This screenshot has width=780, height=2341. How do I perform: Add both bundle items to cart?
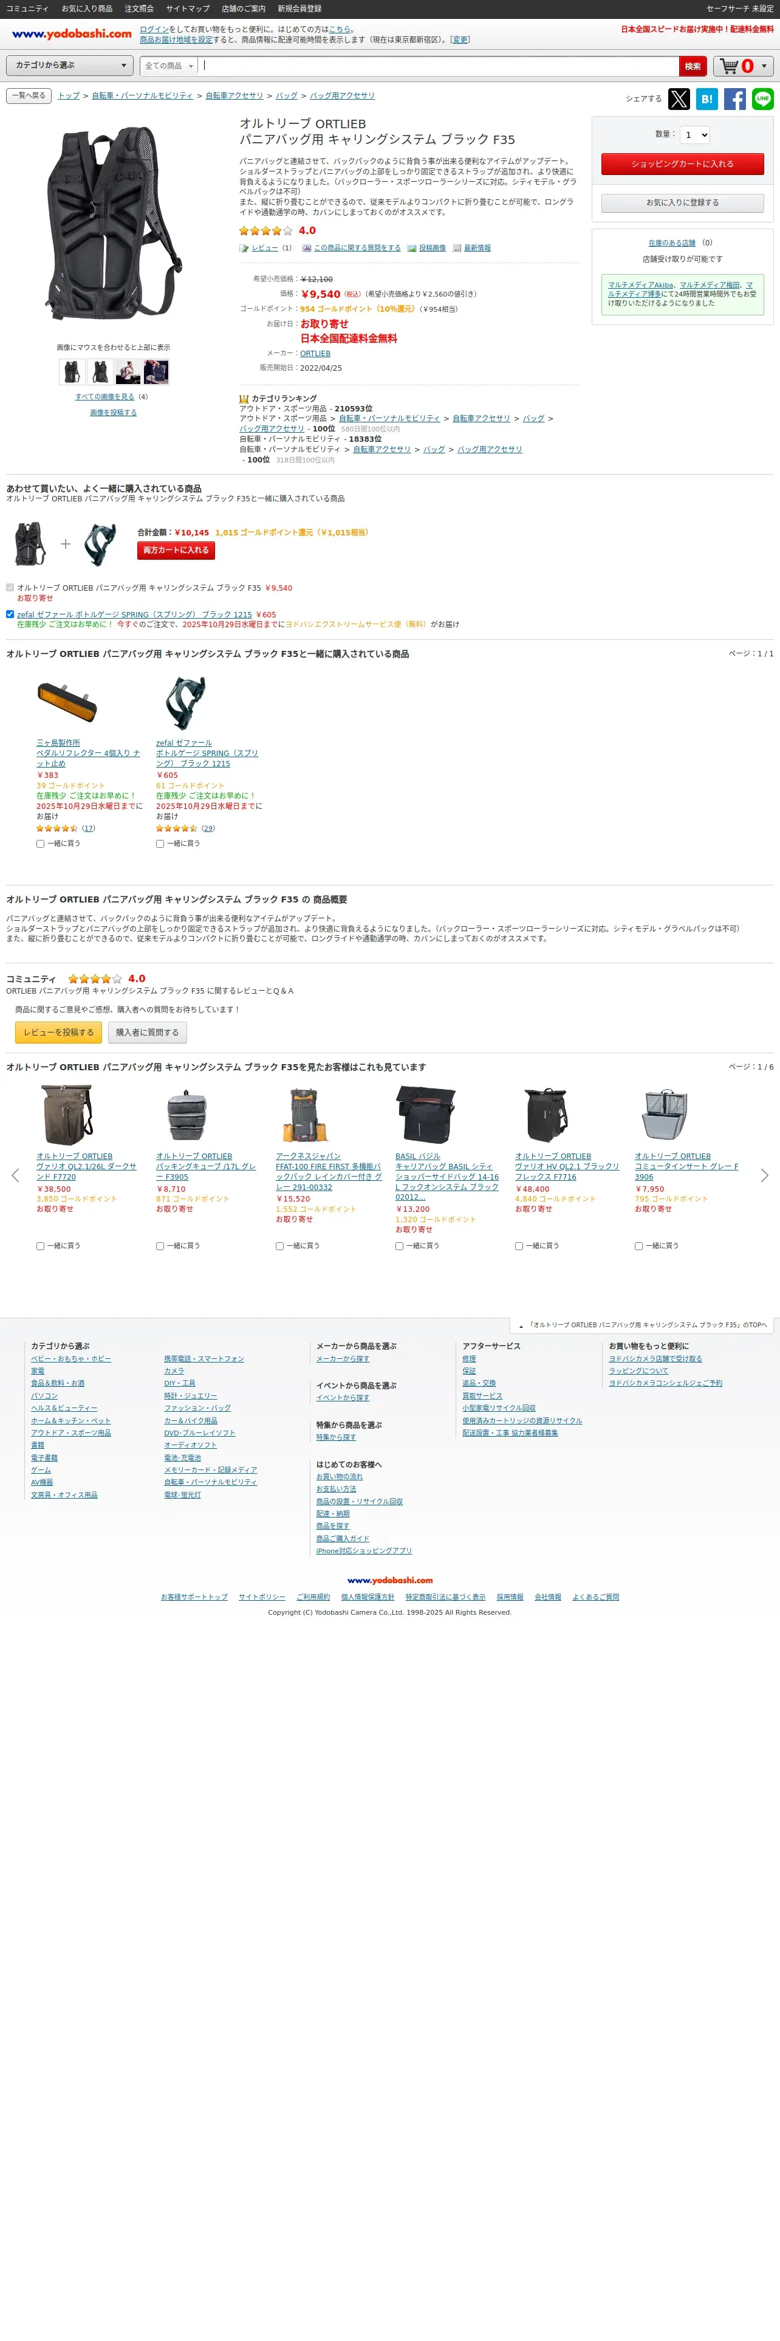[176, 550]
